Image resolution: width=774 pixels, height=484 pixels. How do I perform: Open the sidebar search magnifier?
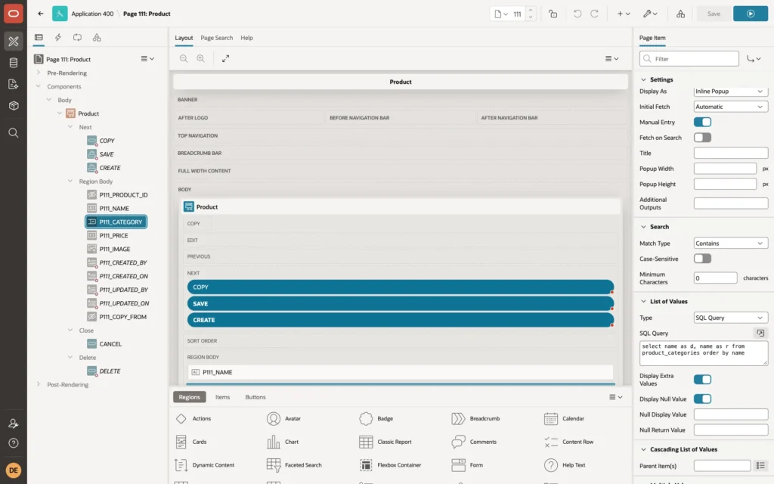14,133
